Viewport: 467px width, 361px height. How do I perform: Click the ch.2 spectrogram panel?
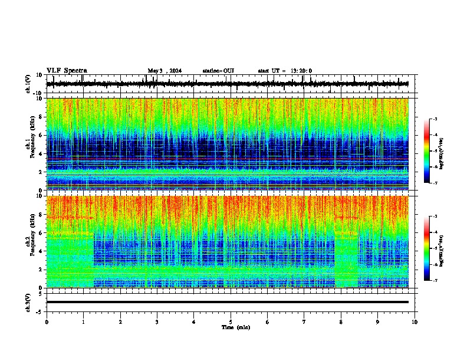pyautogui.click(x=227, y=242)
